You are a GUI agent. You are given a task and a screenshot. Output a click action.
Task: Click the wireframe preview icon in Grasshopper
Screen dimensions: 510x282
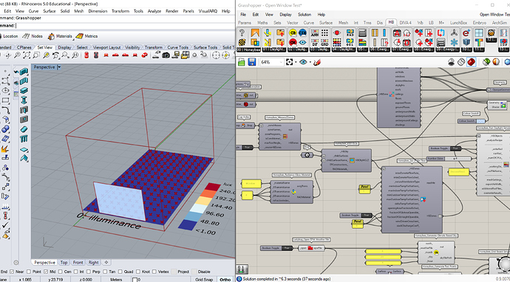click(x=461, y=62)
